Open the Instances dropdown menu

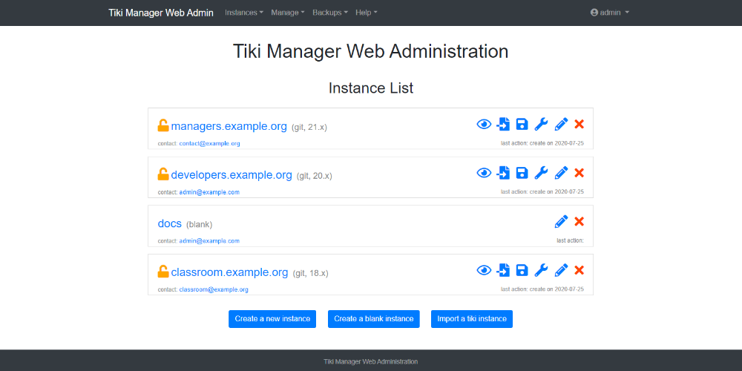243,13
